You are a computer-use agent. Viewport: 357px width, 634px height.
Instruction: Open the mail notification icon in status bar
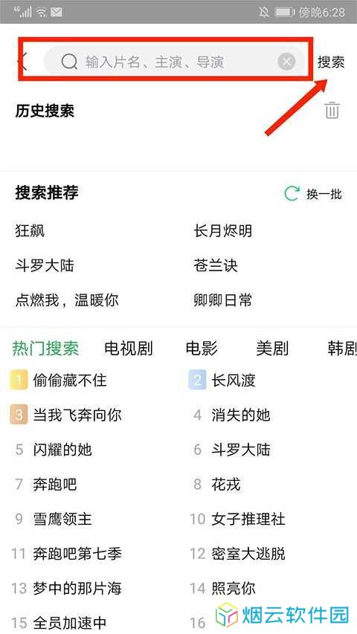click(x=56, y=12)
